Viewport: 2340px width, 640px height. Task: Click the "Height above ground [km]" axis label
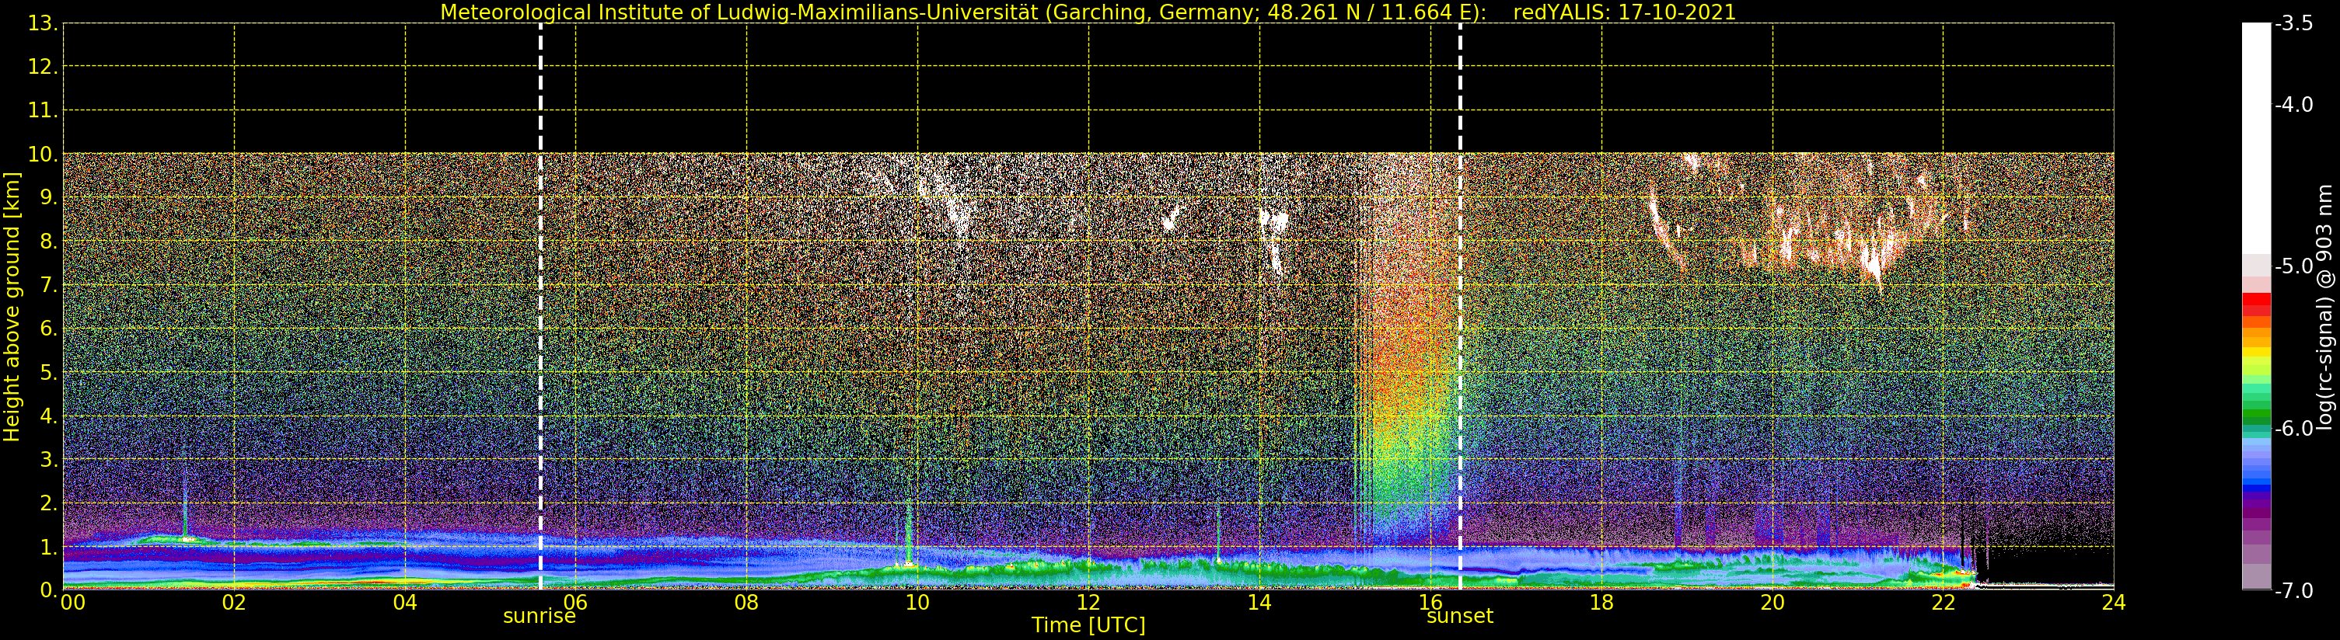click(x=12, y=307)
